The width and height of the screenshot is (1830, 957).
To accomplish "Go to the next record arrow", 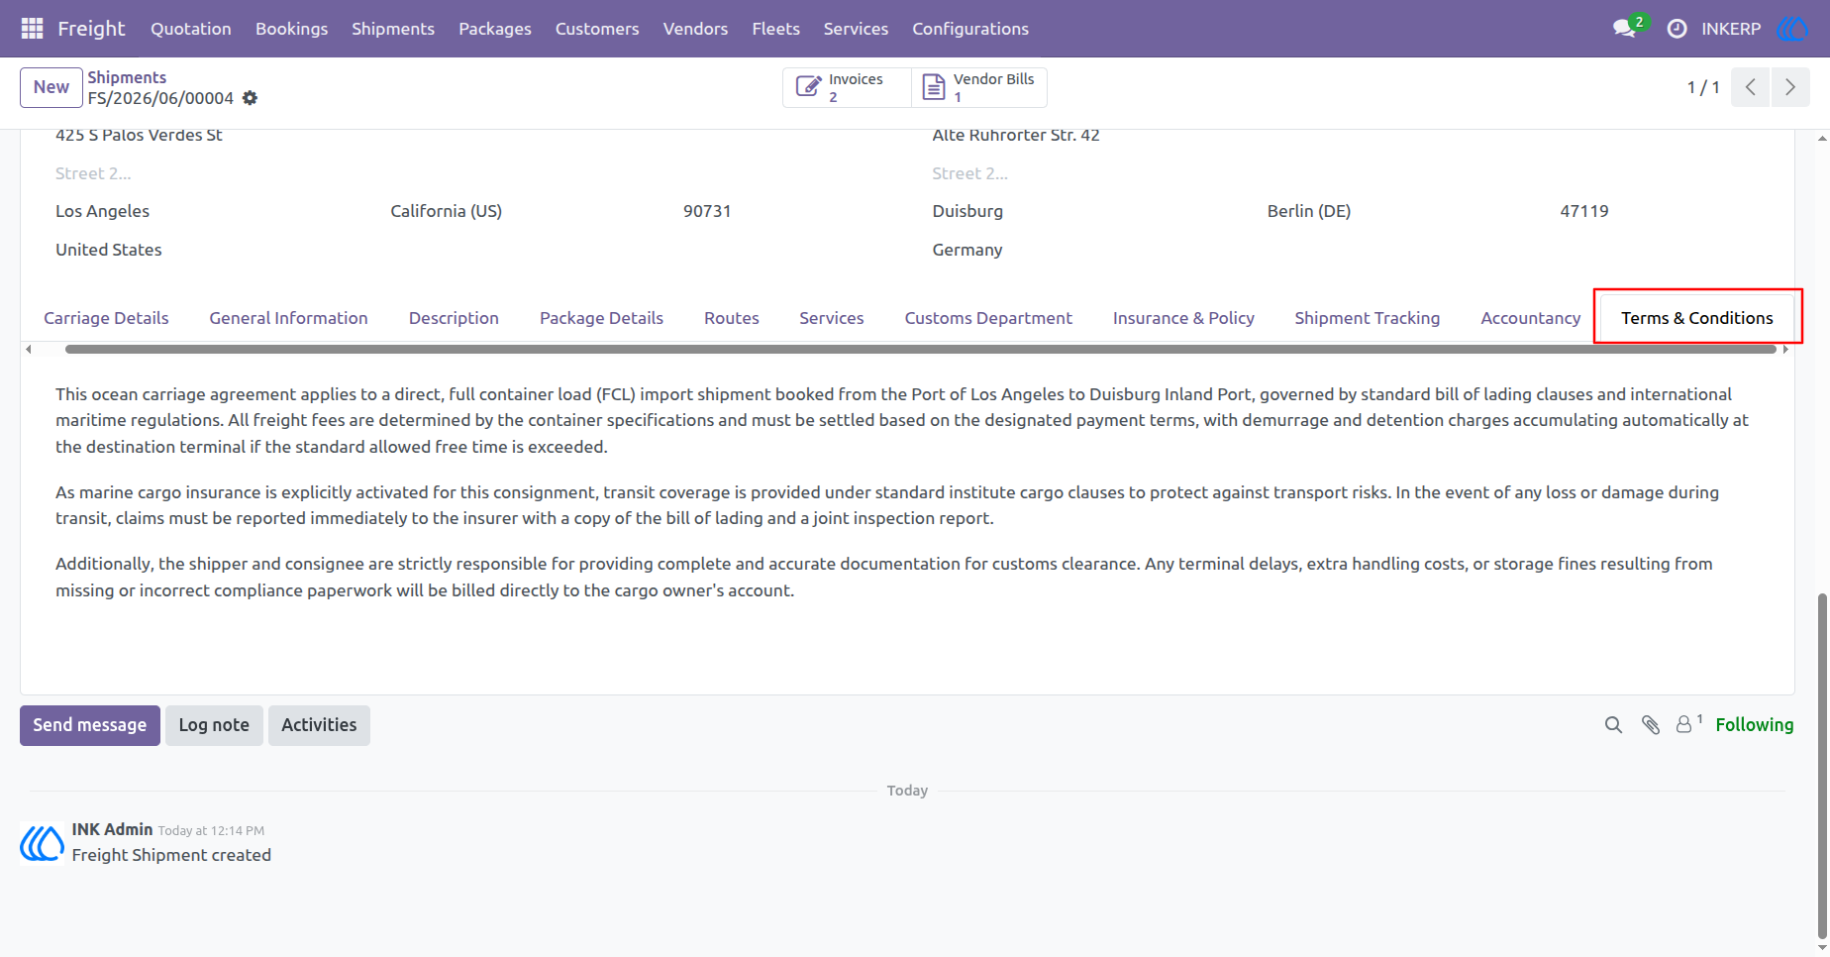I will (1790, 87).
